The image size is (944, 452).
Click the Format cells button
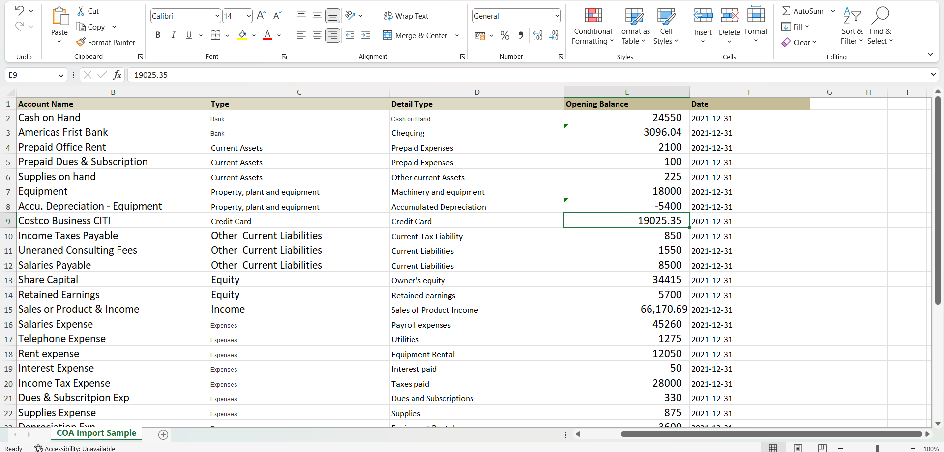(x=756, y=25)
